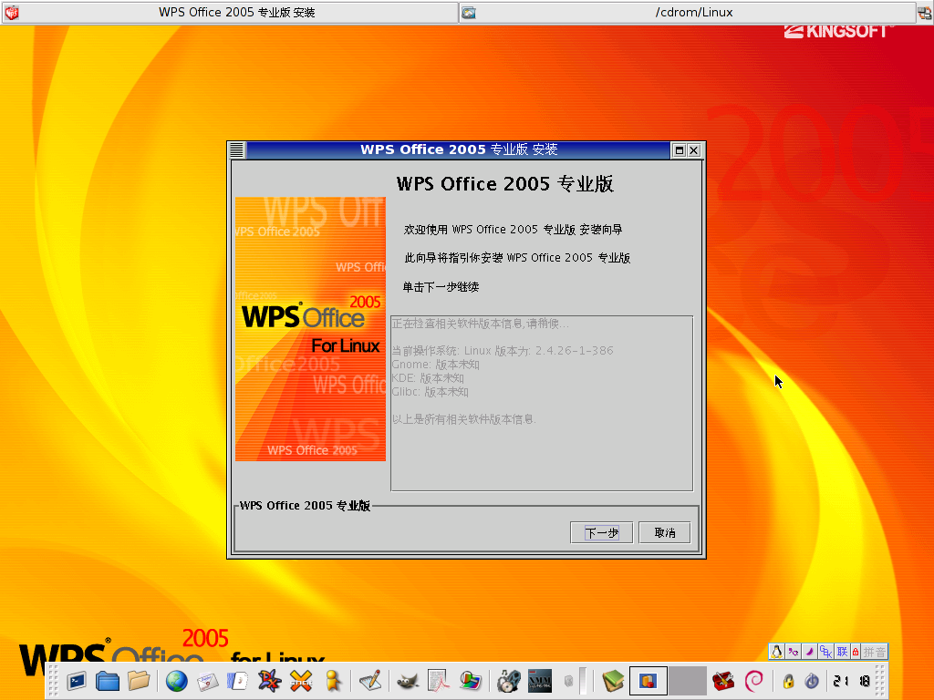Toggle the crescent moon punctuation icon
The height and width of the screenshot is (700, 934).
coord(809,652)
